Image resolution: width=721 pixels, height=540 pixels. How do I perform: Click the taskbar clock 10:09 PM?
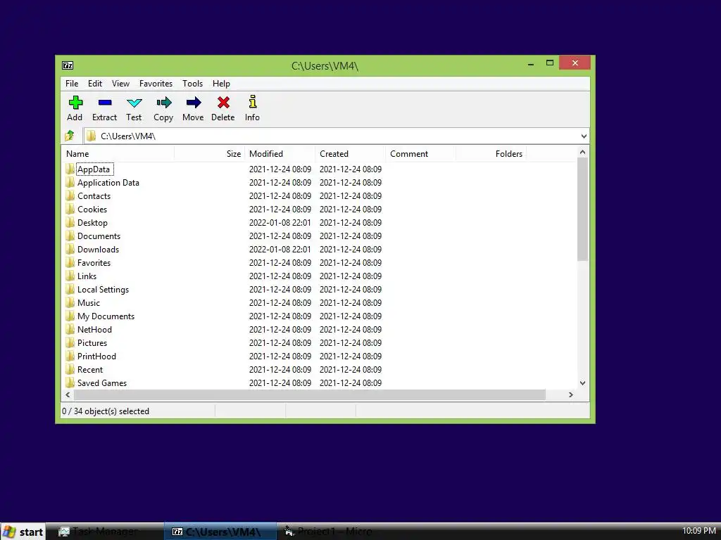699,531
